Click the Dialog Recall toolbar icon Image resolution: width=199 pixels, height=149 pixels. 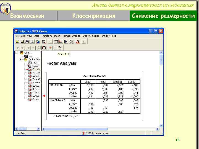click(x=44, y=42)
